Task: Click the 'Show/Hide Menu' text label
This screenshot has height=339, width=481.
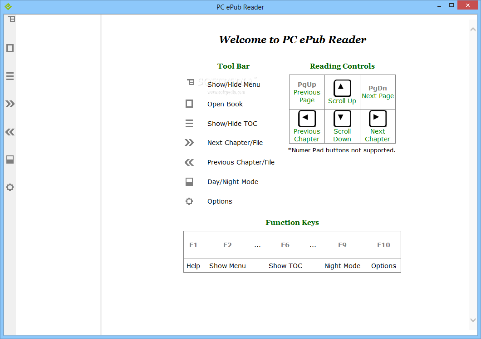Action: 234,85
